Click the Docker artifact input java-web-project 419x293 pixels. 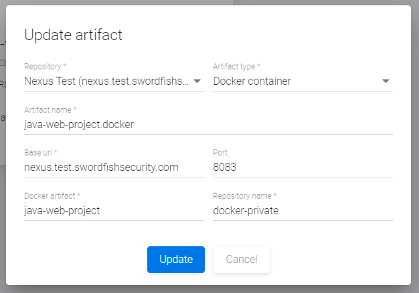coord(114,210)
